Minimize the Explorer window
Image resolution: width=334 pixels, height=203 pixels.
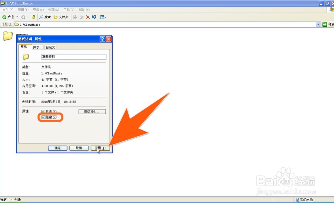tap(321, 3)
